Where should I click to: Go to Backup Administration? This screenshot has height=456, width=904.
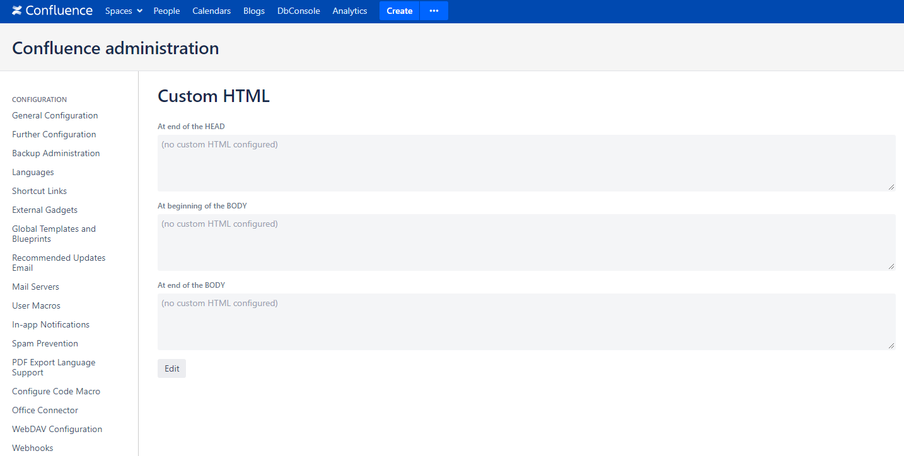click(x=56, y=153)
